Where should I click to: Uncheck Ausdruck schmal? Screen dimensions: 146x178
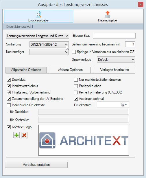[x=76, y=99]
